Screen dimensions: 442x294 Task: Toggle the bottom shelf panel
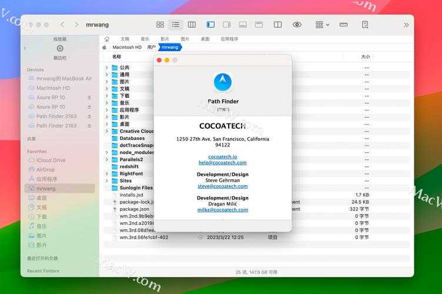tap(243, 25)
